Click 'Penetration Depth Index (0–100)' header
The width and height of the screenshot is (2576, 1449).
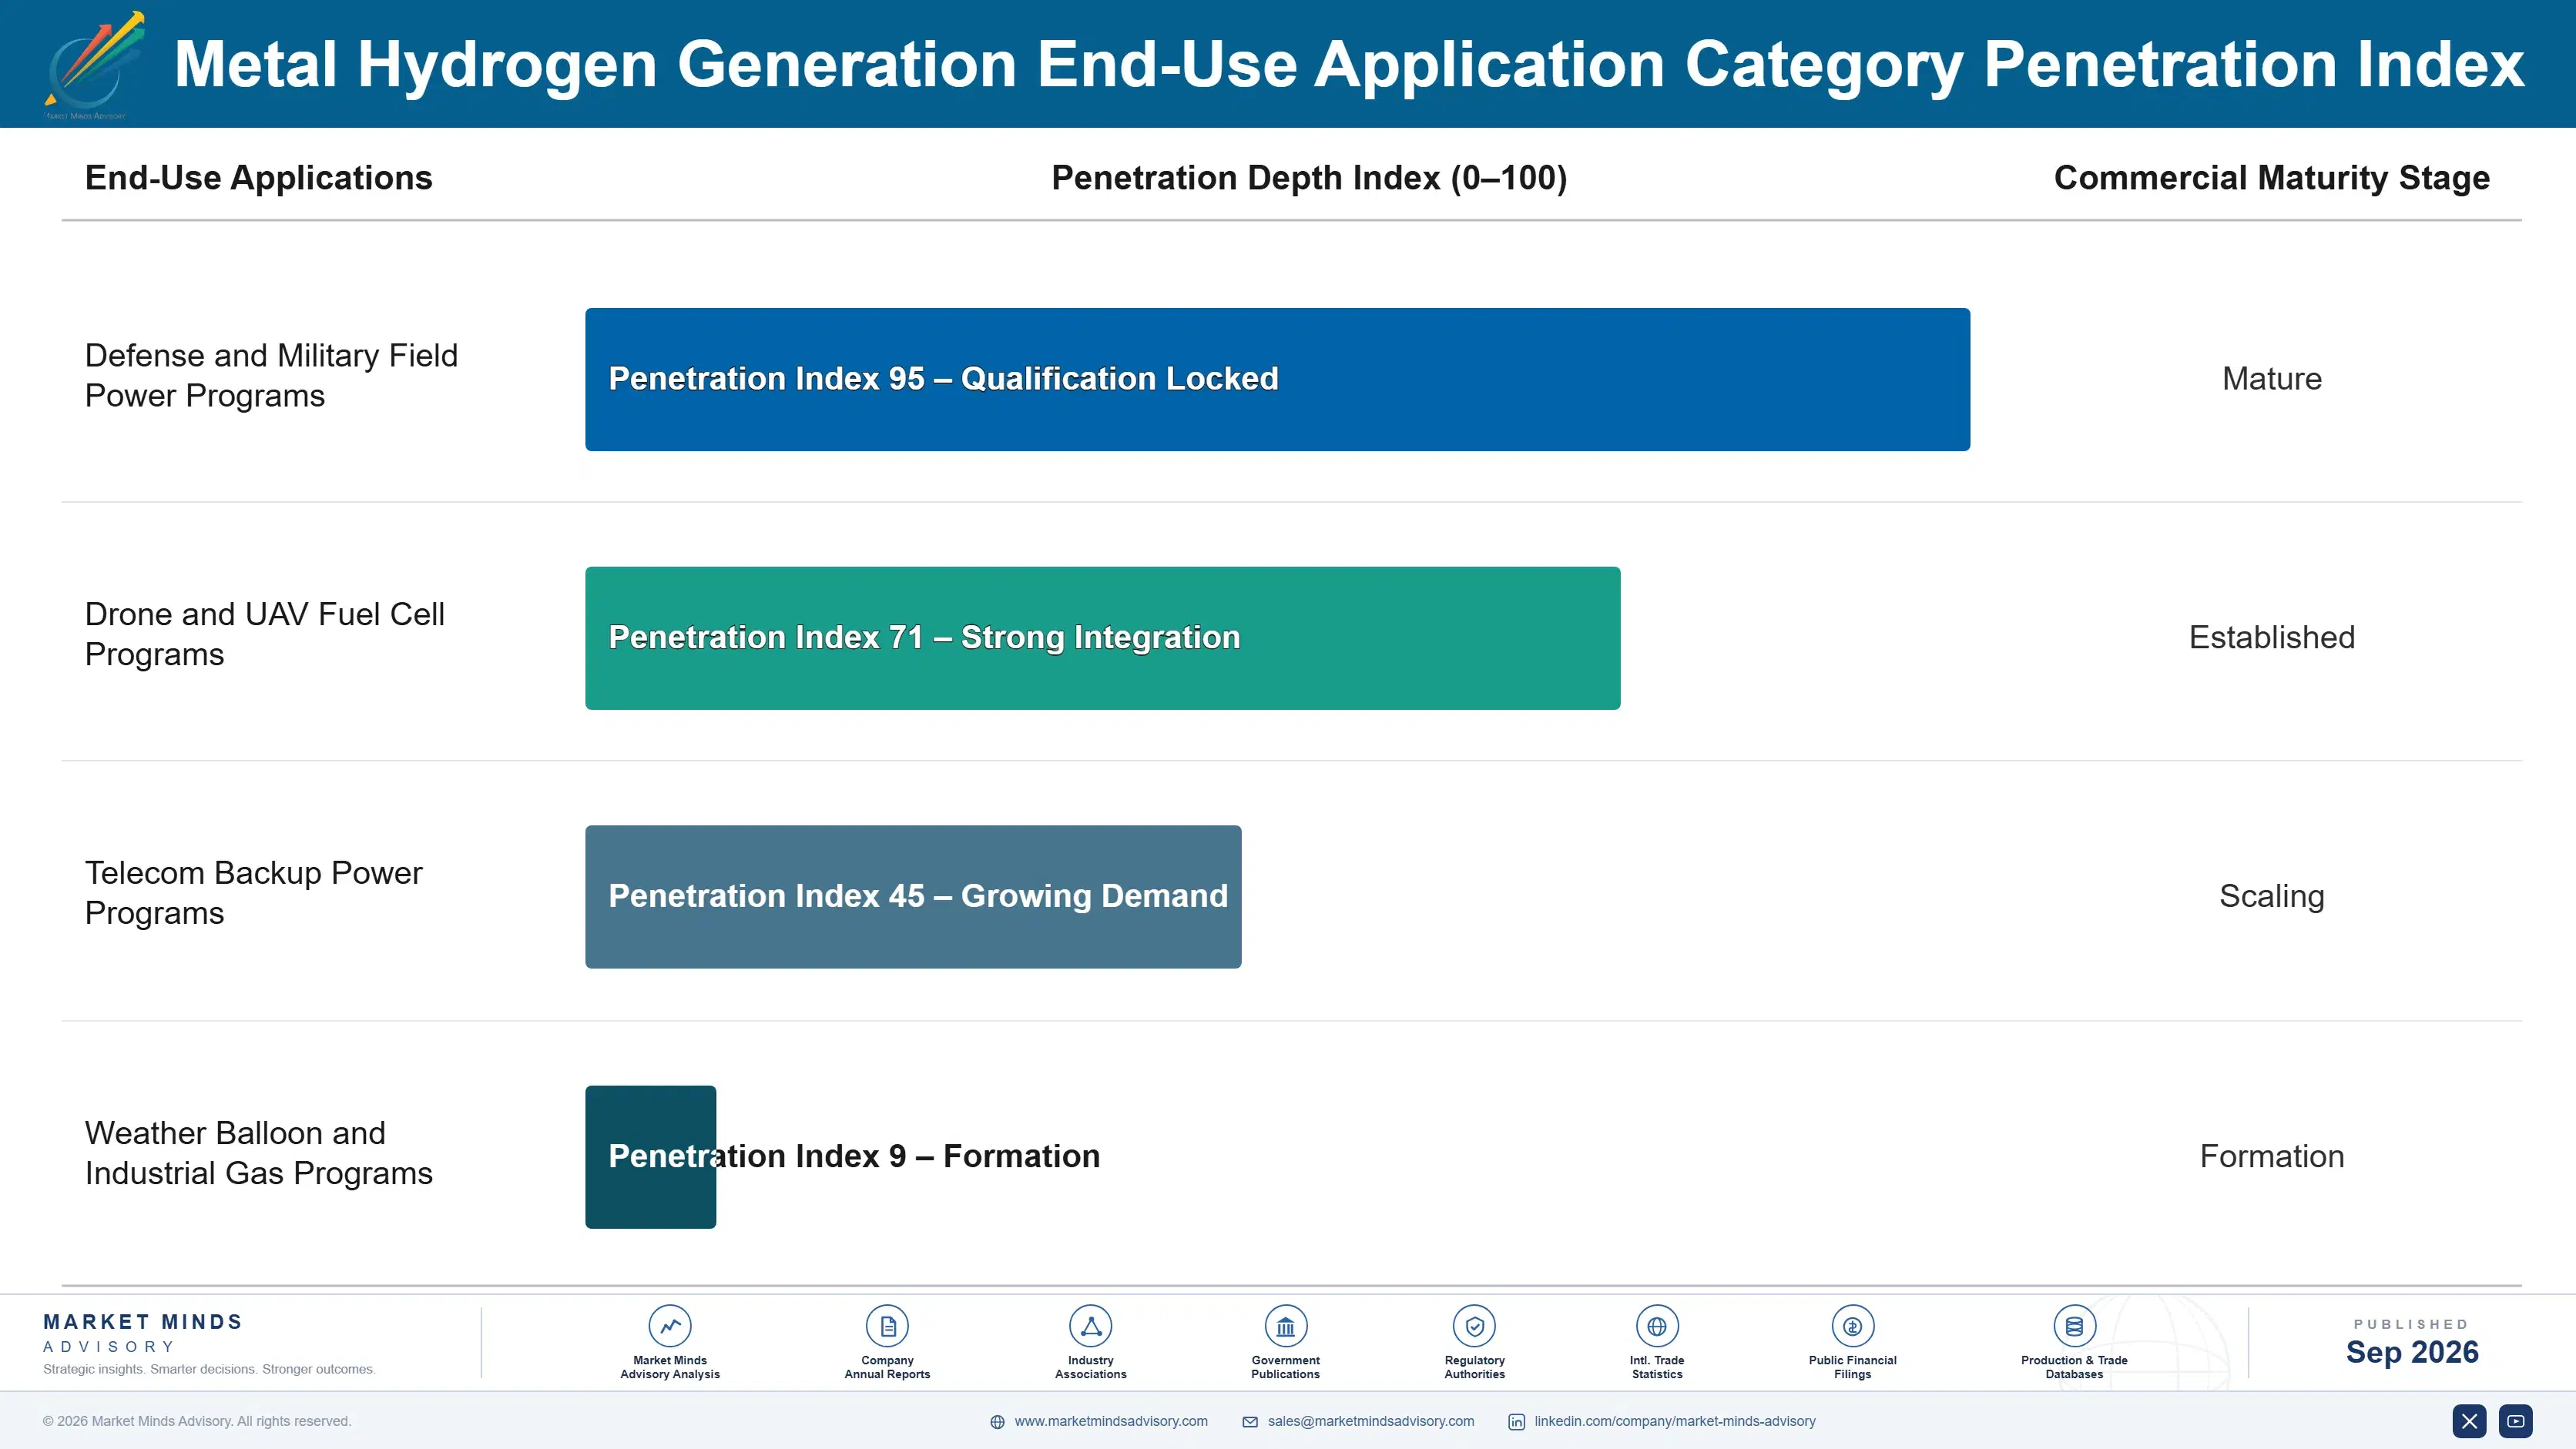[x=1309, y=178]
